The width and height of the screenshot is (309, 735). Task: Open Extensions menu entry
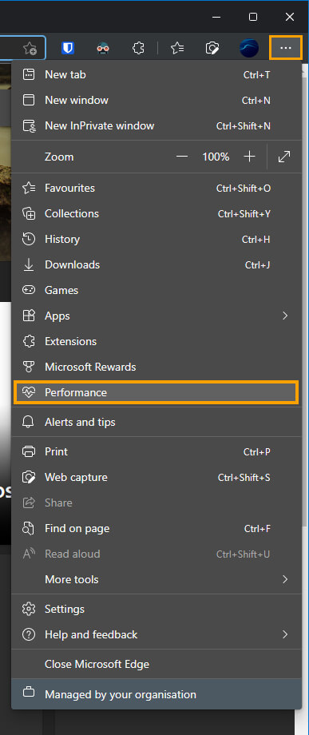[156, 341]
